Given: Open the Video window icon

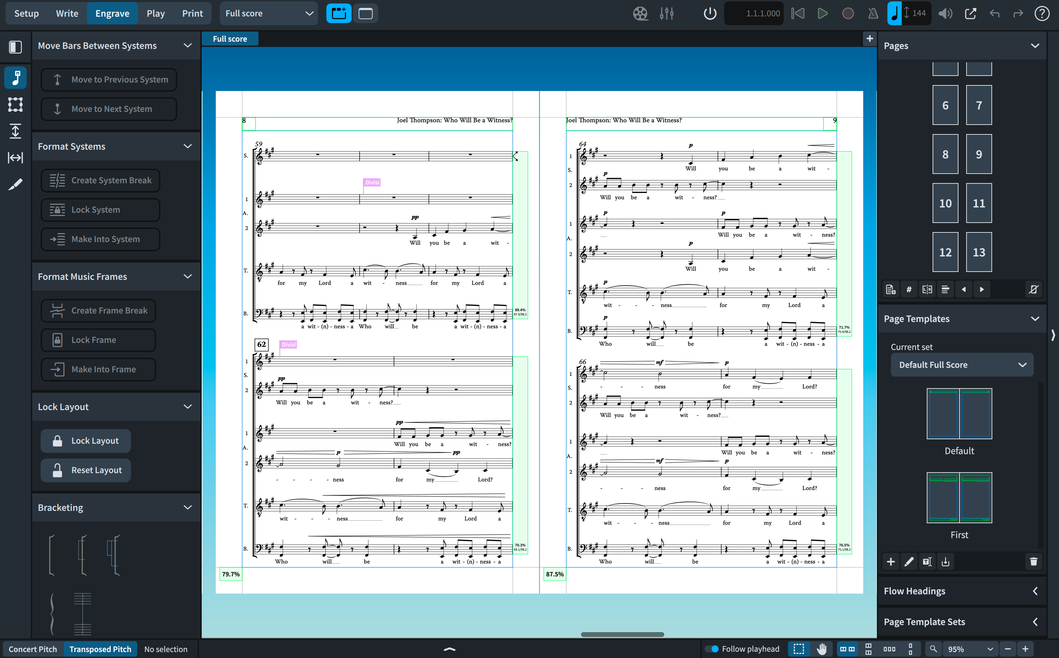Looking at the screenshot, I should point(640,14).
